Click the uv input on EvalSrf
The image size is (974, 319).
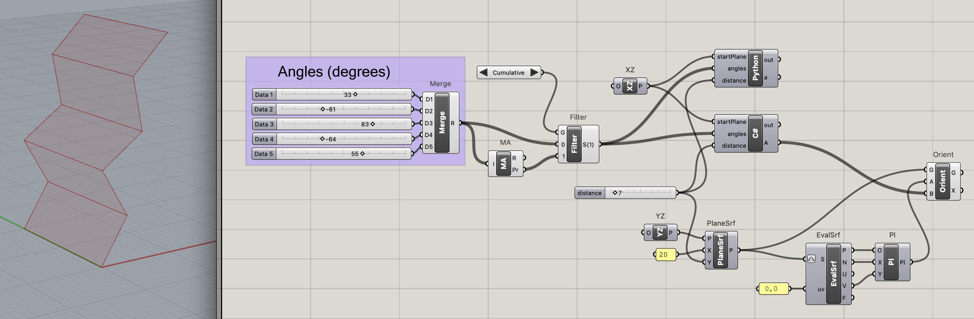[821, 289]
